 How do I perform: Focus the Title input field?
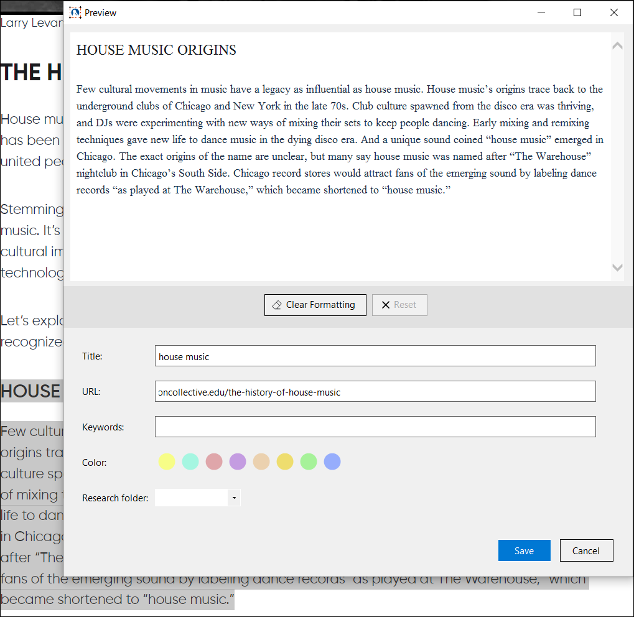click(x=375, y=356)
